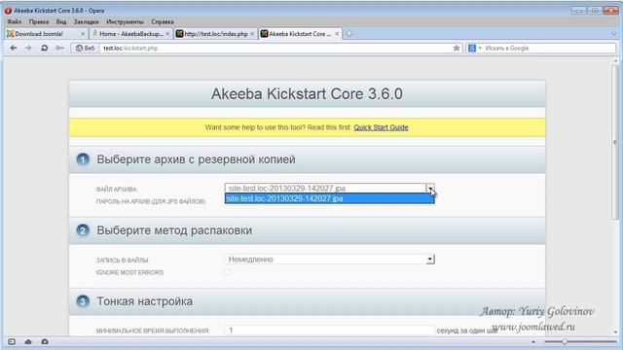Switch to the Home - AkeebaBackup tab
Viewport: 623px width, 350px height.
click(x=130, y=34)
